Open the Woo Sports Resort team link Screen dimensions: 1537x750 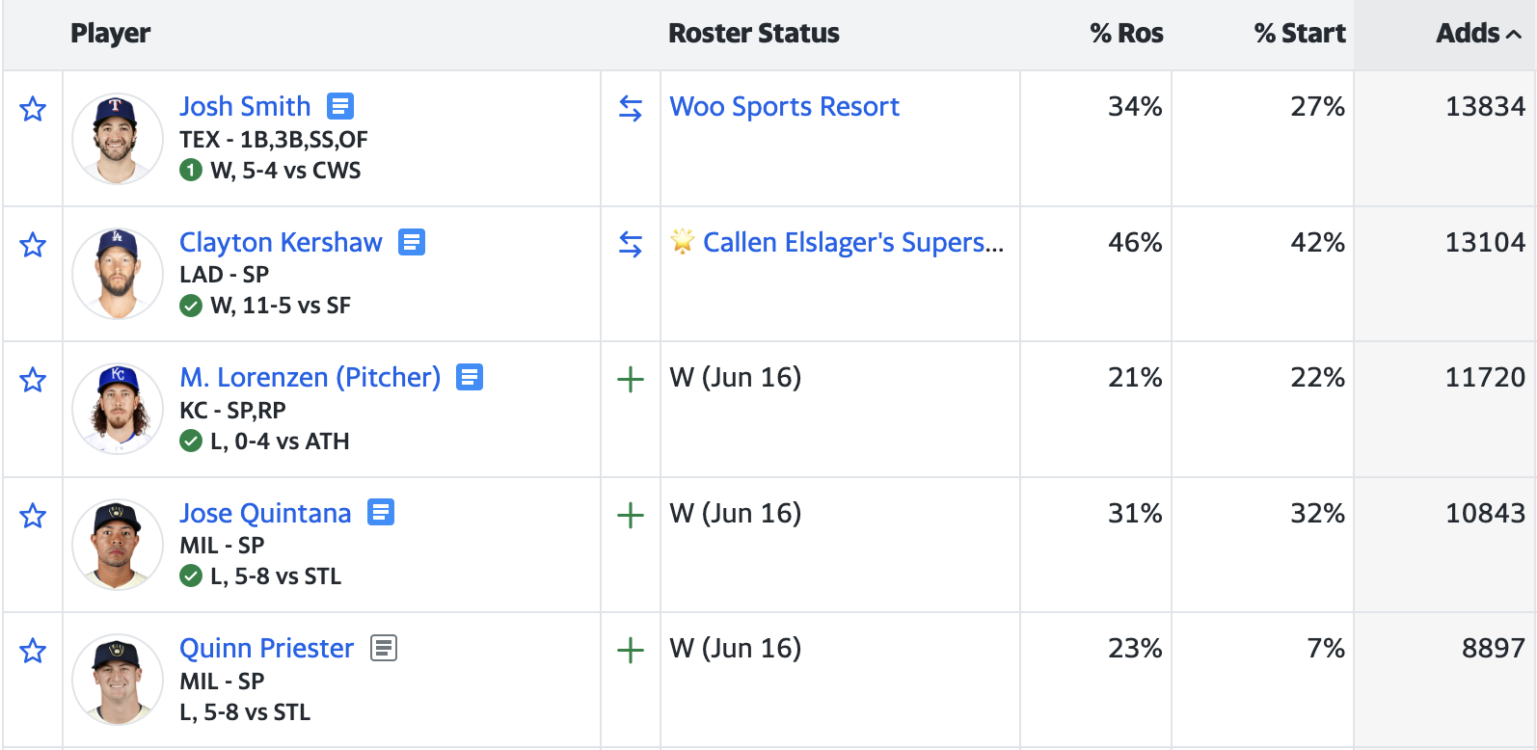784,106
